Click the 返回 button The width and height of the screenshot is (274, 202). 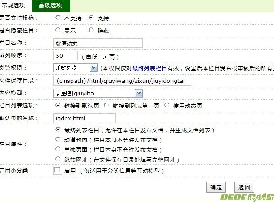244,187
